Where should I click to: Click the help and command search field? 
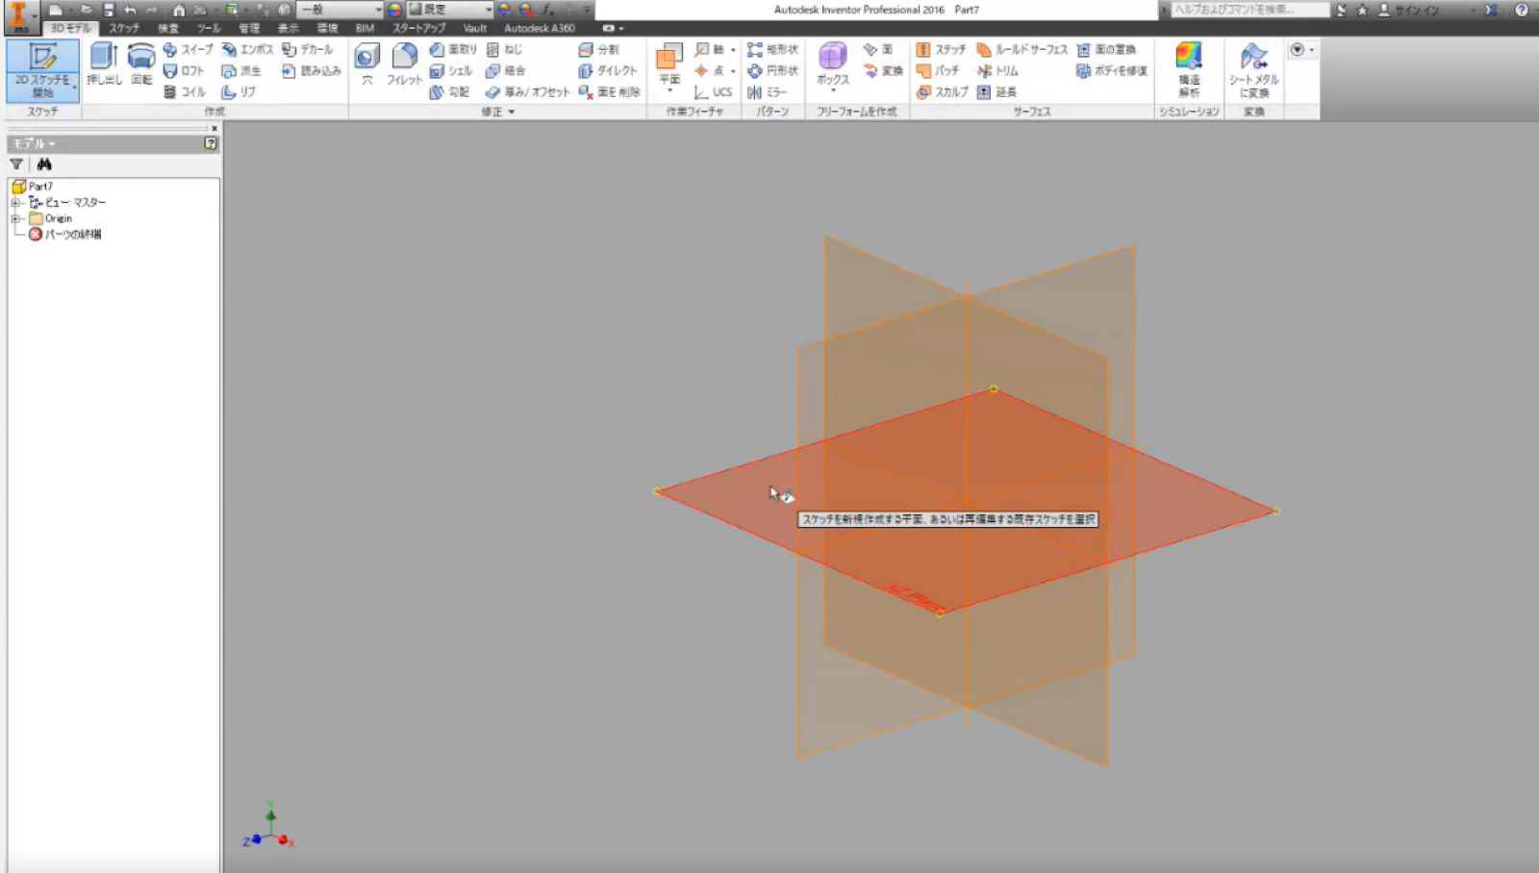point(1249,10)
